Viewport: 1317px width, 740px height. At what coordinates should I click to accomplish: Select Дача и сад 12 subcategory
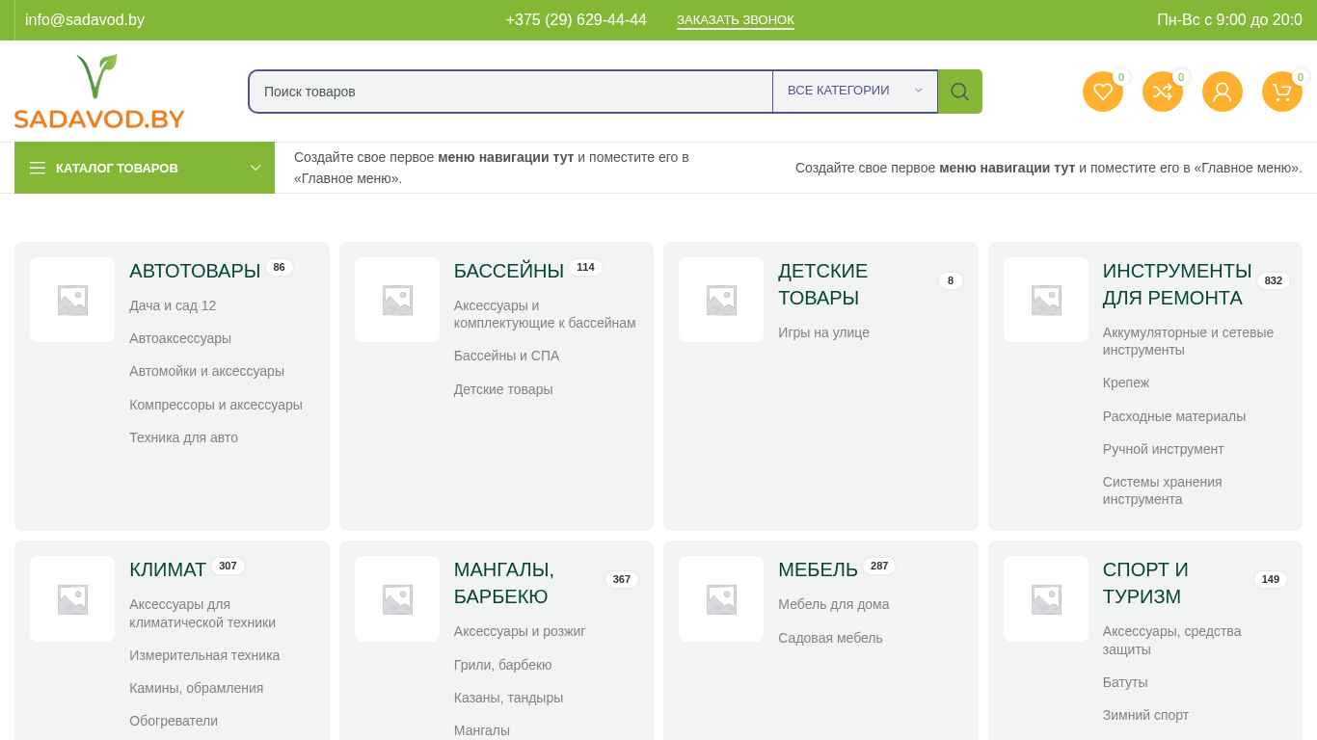coord(173,305)
